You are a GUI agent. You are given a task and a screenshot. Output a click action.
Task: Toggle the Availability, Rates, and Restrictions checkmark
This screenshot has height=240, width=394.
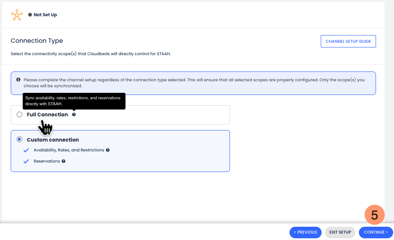26,150
